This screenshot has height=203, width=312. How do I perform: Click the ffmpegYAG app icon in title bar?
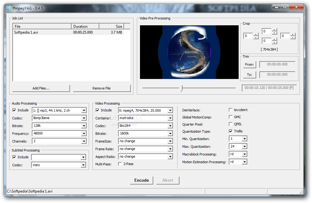(x=9, y=8)
